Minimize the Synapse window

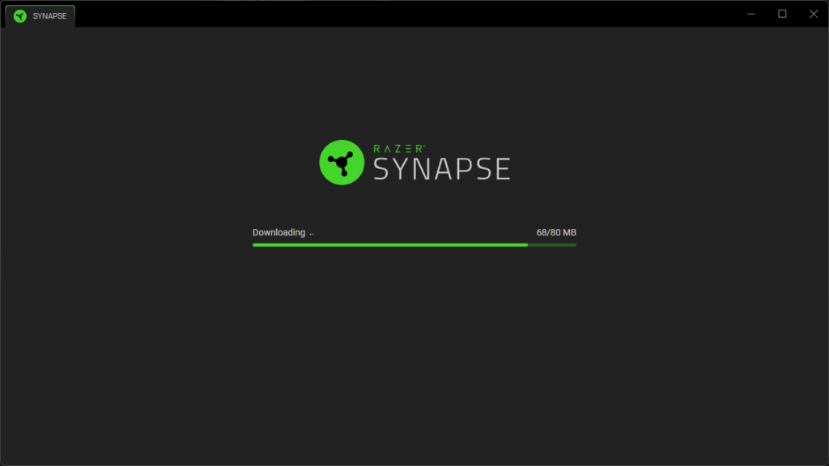(x=751, y=14)
